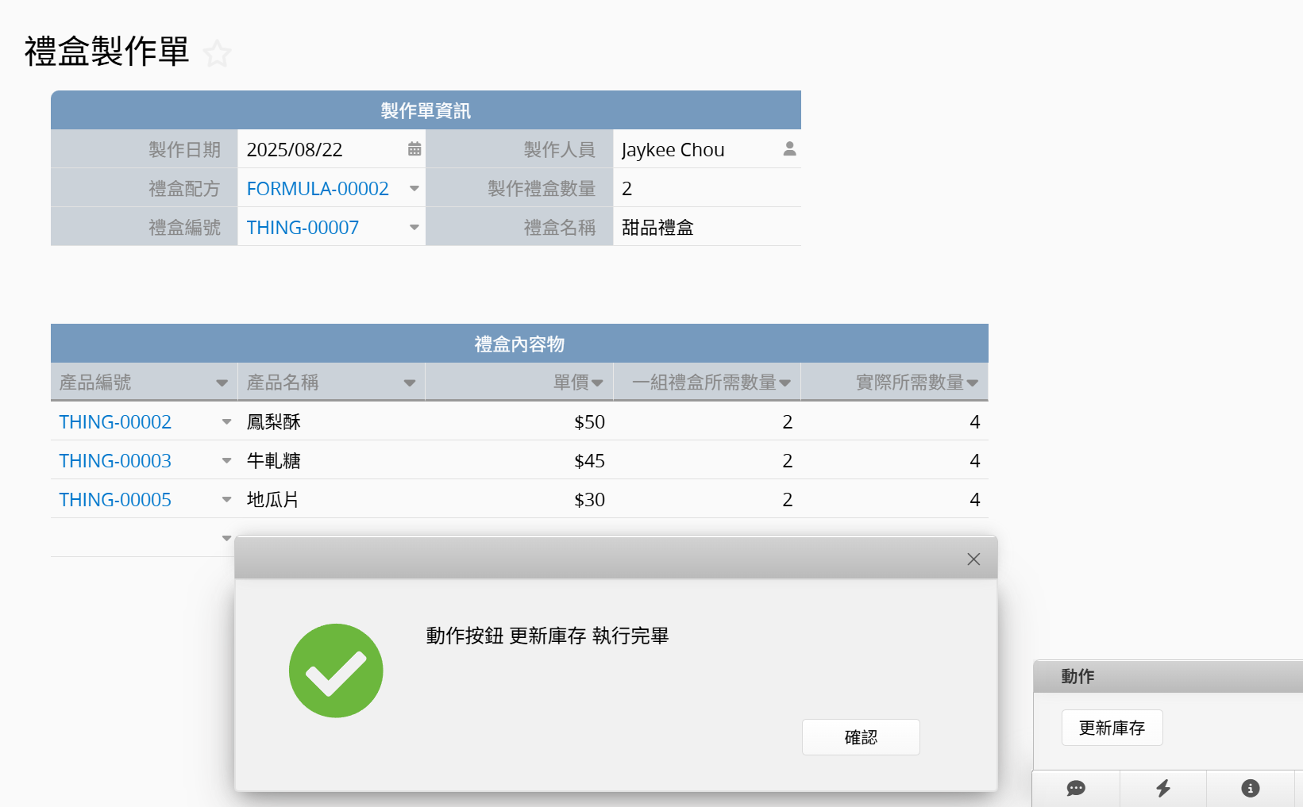Expand the 禮盒配方 FORMULA-00002 dropdown
Image resolution: width=1303 pixels, height=807 pixels.
[414, 188]
